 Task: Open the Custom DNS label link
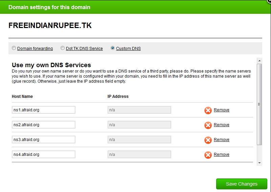129,49
